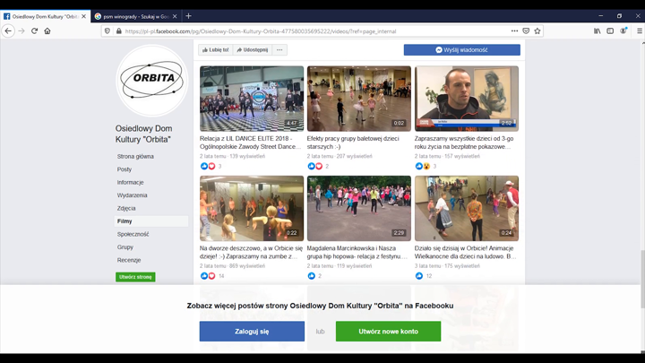
Task: Go to browser home page icon
Action: click(x=47, y=30)
